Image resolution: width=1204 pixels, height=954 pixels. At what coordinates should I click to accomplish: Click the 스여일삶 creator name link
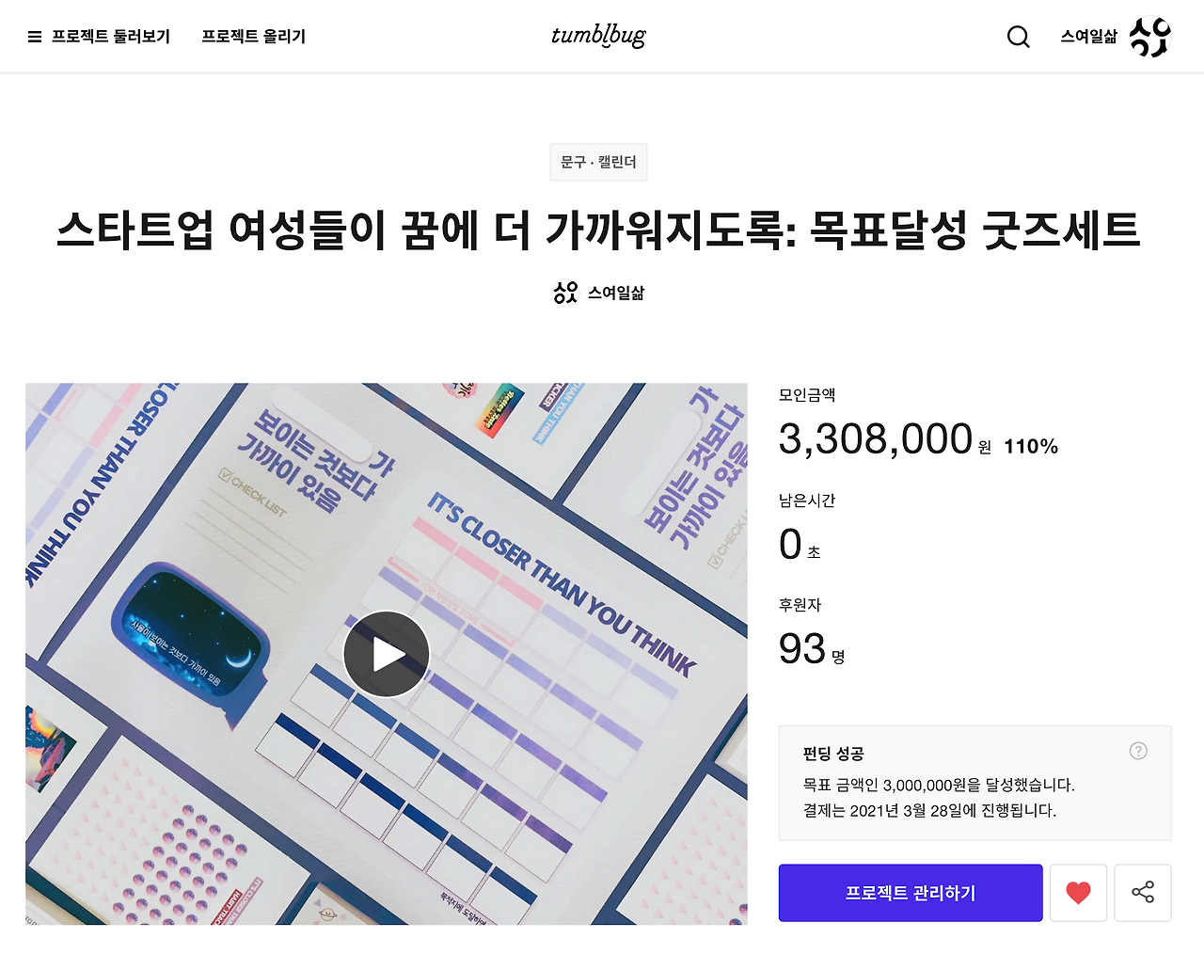tap(616, 294)
